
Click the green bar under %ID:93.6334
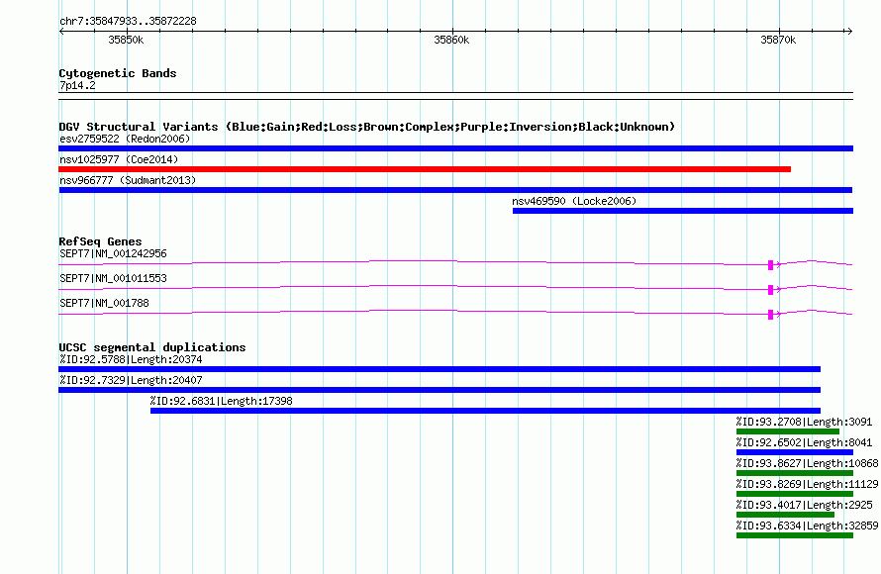(795, 535)
